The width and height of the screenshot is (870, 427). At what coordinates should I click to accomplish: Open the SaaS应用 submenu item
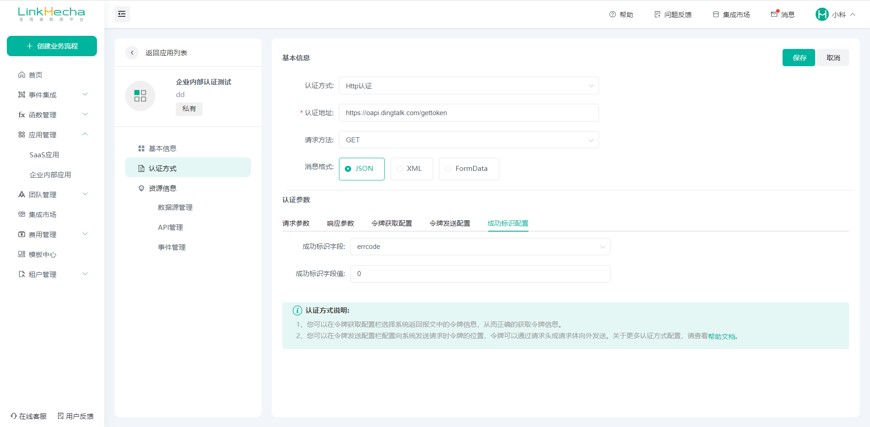44,155
